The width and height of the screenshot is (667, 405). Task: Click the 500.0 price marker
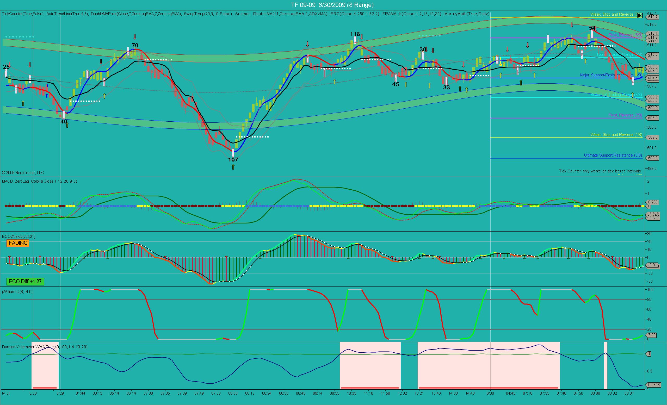point(652,158)
